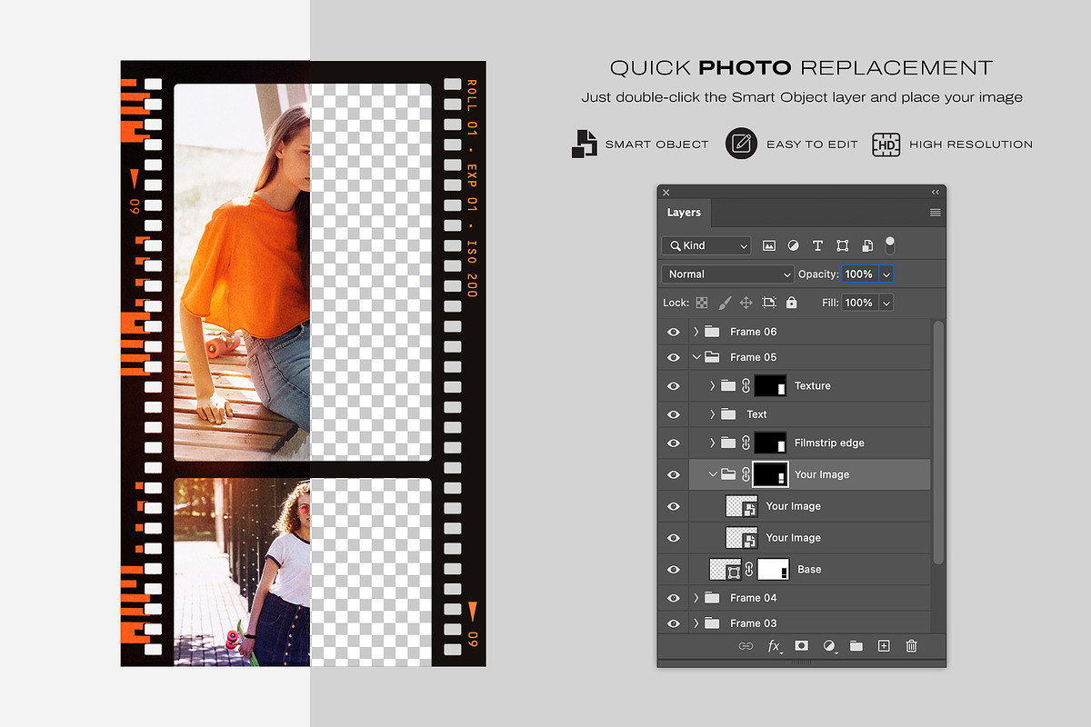Filter for smart objects icon

point(867,245)
